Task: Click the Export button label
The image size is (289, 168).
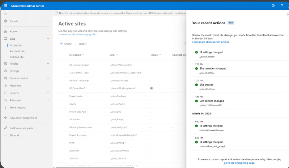Action: (x=83, y=44)
